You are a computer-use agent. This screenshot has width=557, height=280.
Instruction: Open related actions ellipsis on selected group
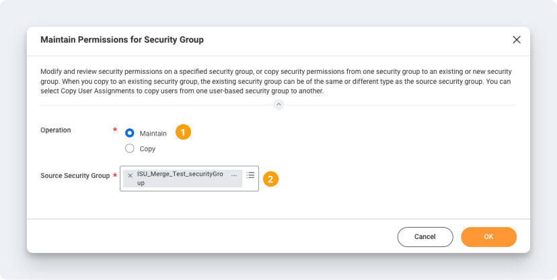click(x=234, y=175)
